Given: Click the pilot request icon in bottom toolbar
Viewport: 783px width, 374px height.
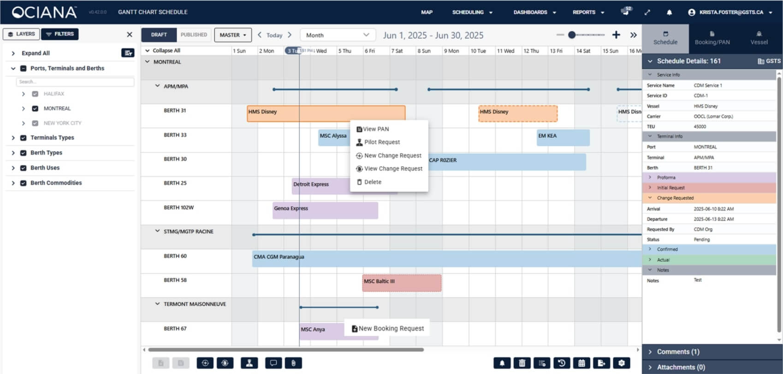Looking at the screenshot, I should click(x=249, y=363).
